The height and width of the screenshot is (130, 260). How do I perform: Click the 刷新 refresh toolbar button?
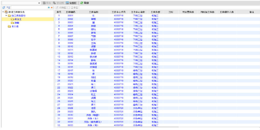tap(84, 3)
